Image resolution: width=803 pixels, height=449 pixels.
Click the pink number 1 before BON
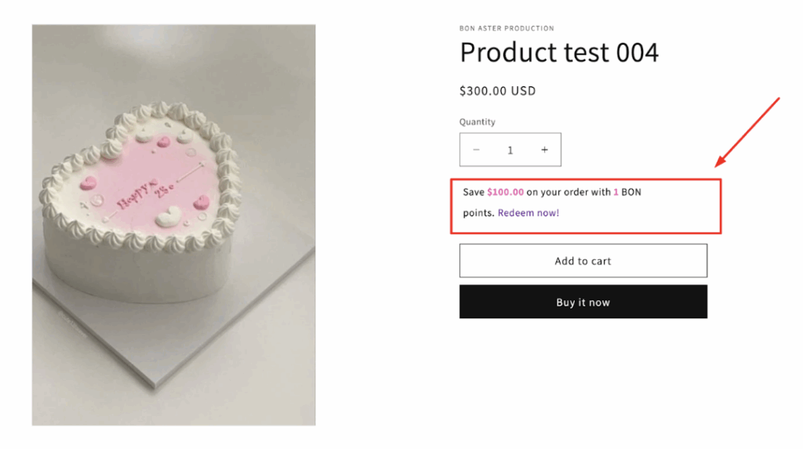point(616,192)
